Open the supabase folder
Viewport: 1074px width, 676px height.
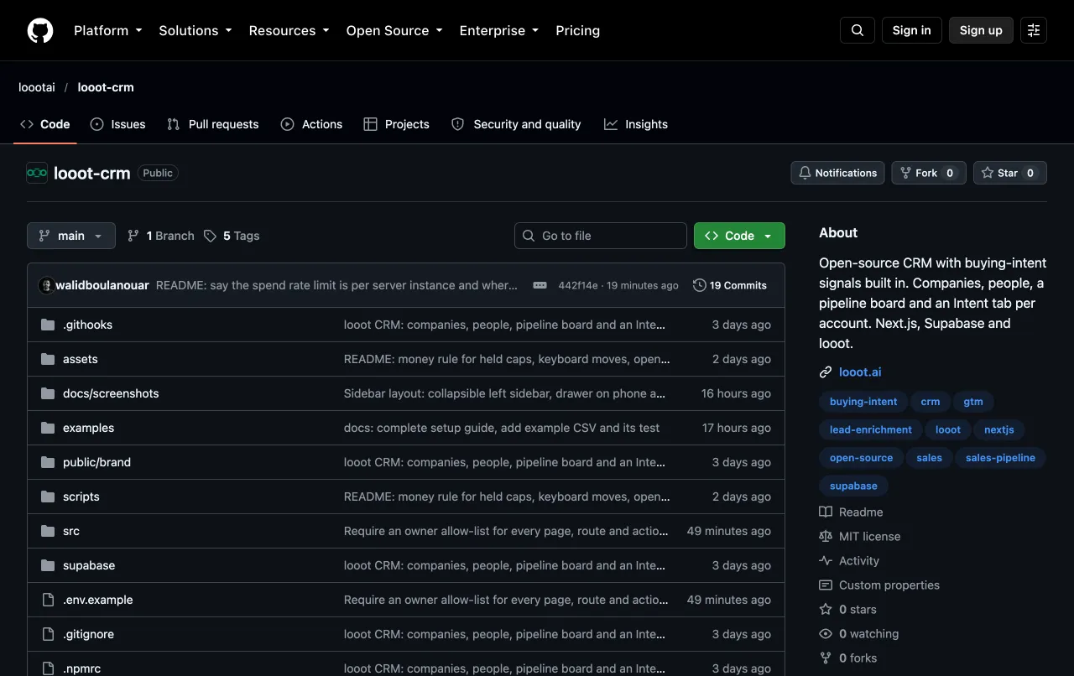coord(89,565)
